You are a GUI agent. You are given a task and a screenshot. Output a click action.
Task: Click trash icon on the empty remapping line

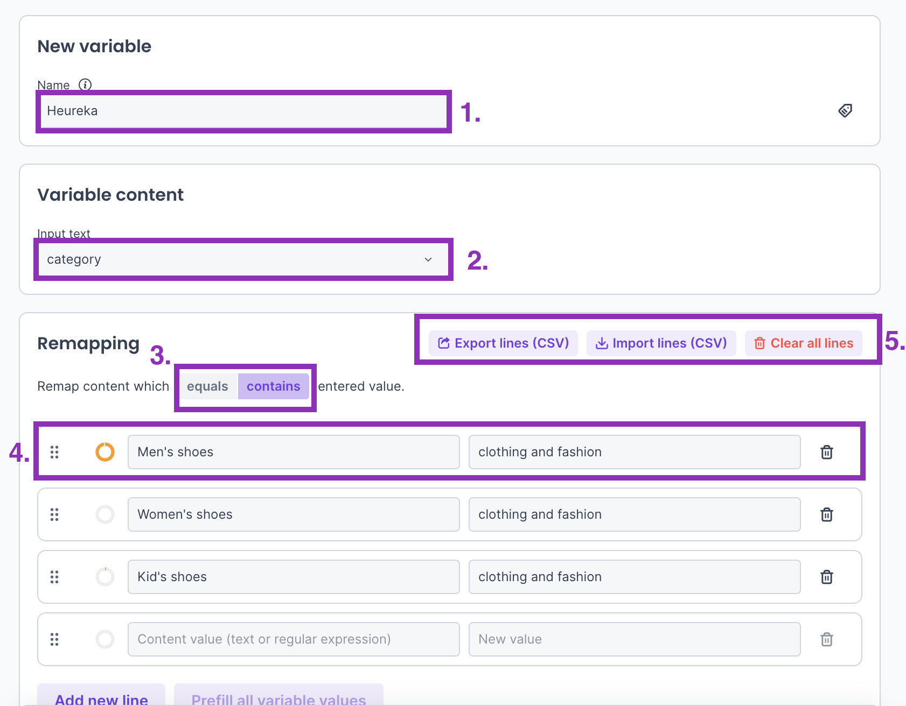tap(826, 639)
